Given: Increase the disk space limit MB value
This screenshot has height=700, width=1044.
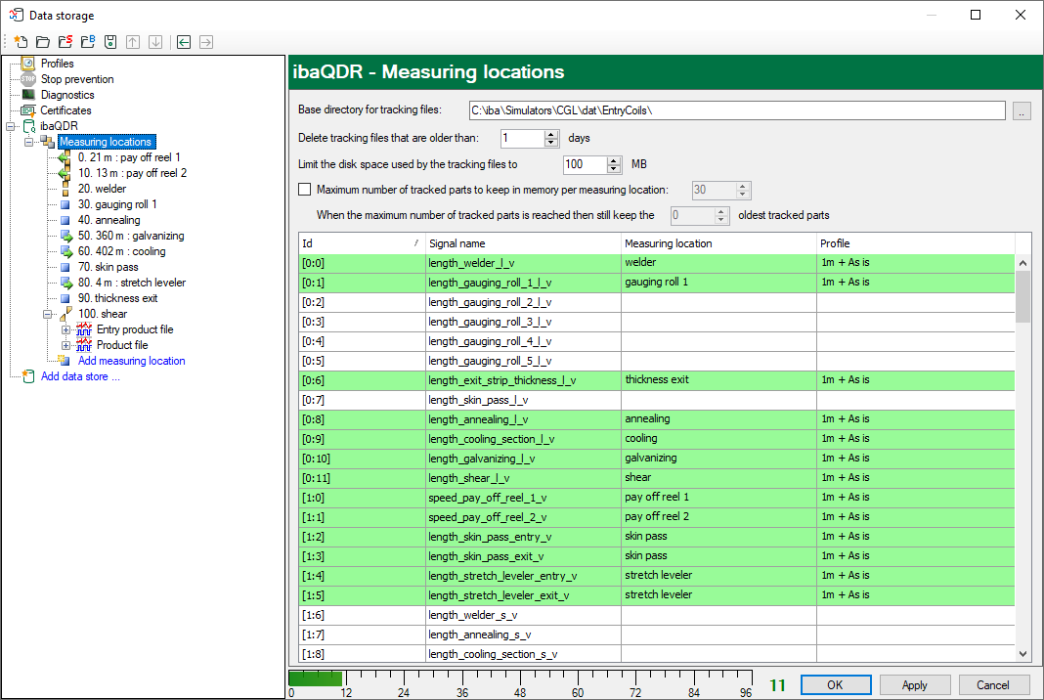Looking at the screenshot, I should click(x=613, y=160).
